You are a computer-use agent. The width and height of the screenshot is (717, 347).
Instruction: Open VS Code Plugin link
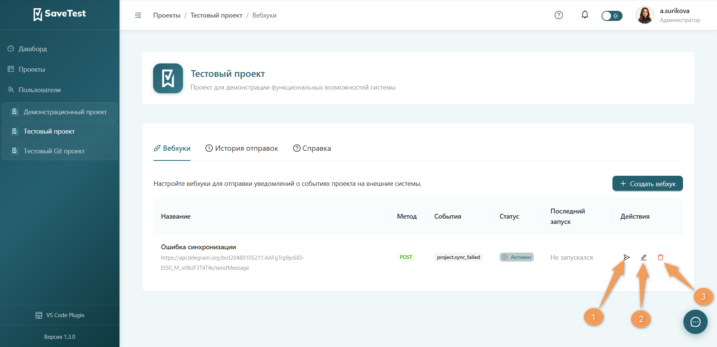[60, 315]
